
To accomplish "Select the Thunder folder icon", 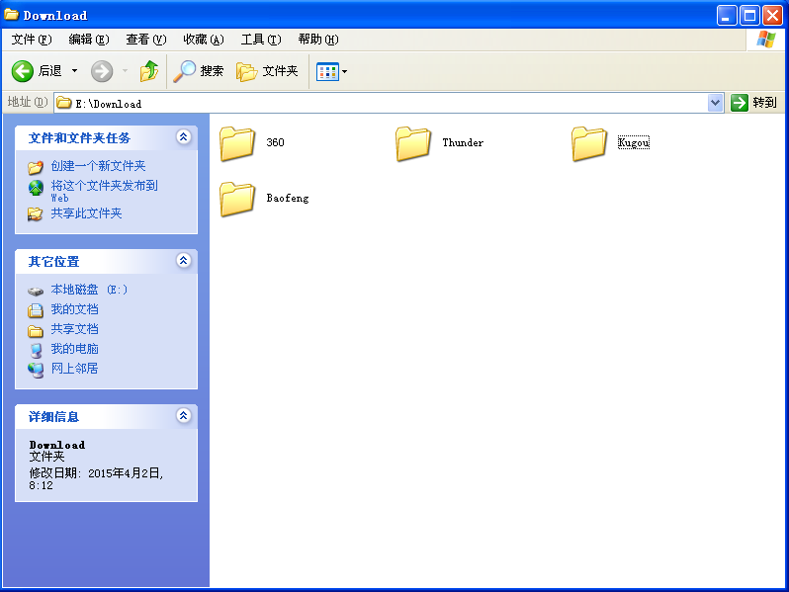I will click(x=413, y=143).
